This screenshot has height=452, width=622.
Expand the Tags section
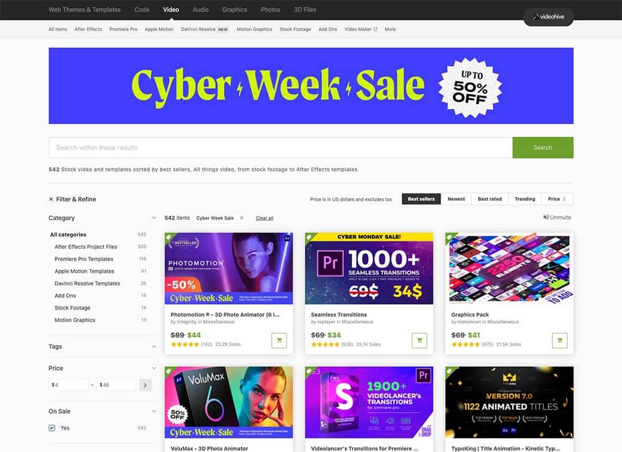click(154, 346)
